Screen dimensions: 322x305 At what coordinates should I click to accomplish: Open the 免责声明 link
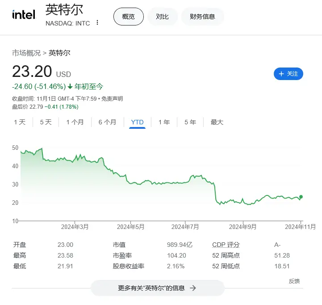point(112,99)
